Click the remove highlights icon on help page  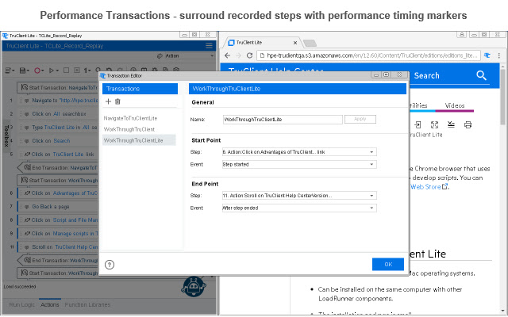coord(451,124)
